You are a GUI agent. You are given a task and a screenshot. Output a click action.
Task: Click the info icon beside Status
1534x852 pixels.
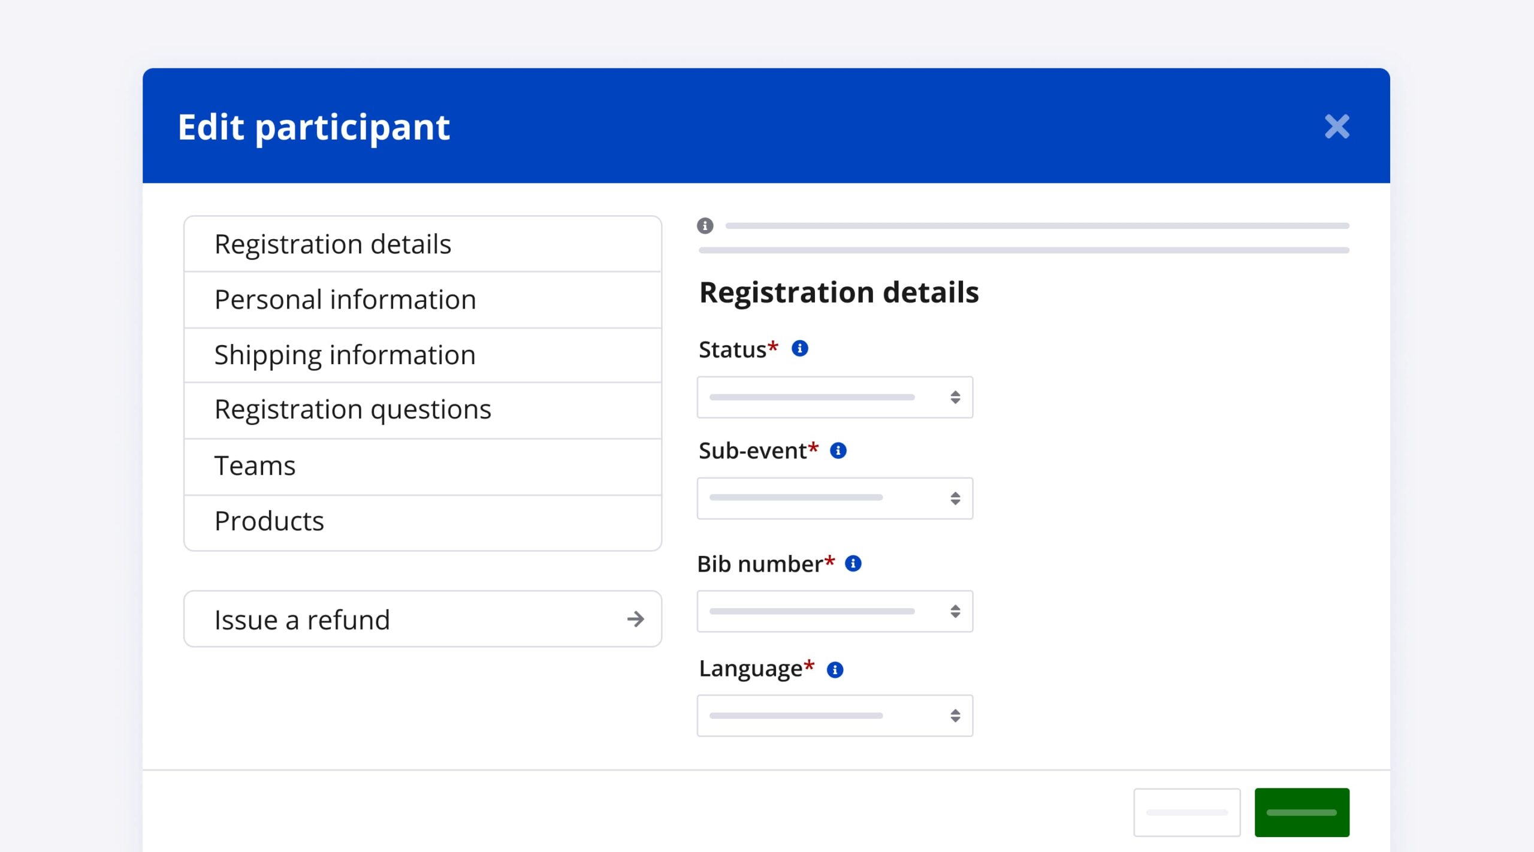[800, 349]
